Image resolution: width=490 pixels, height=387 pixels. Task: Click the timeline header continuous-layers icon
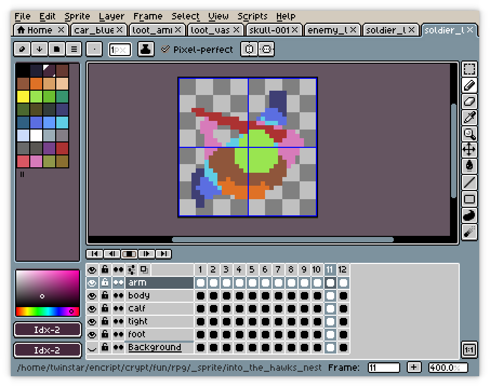coord(118,270)
